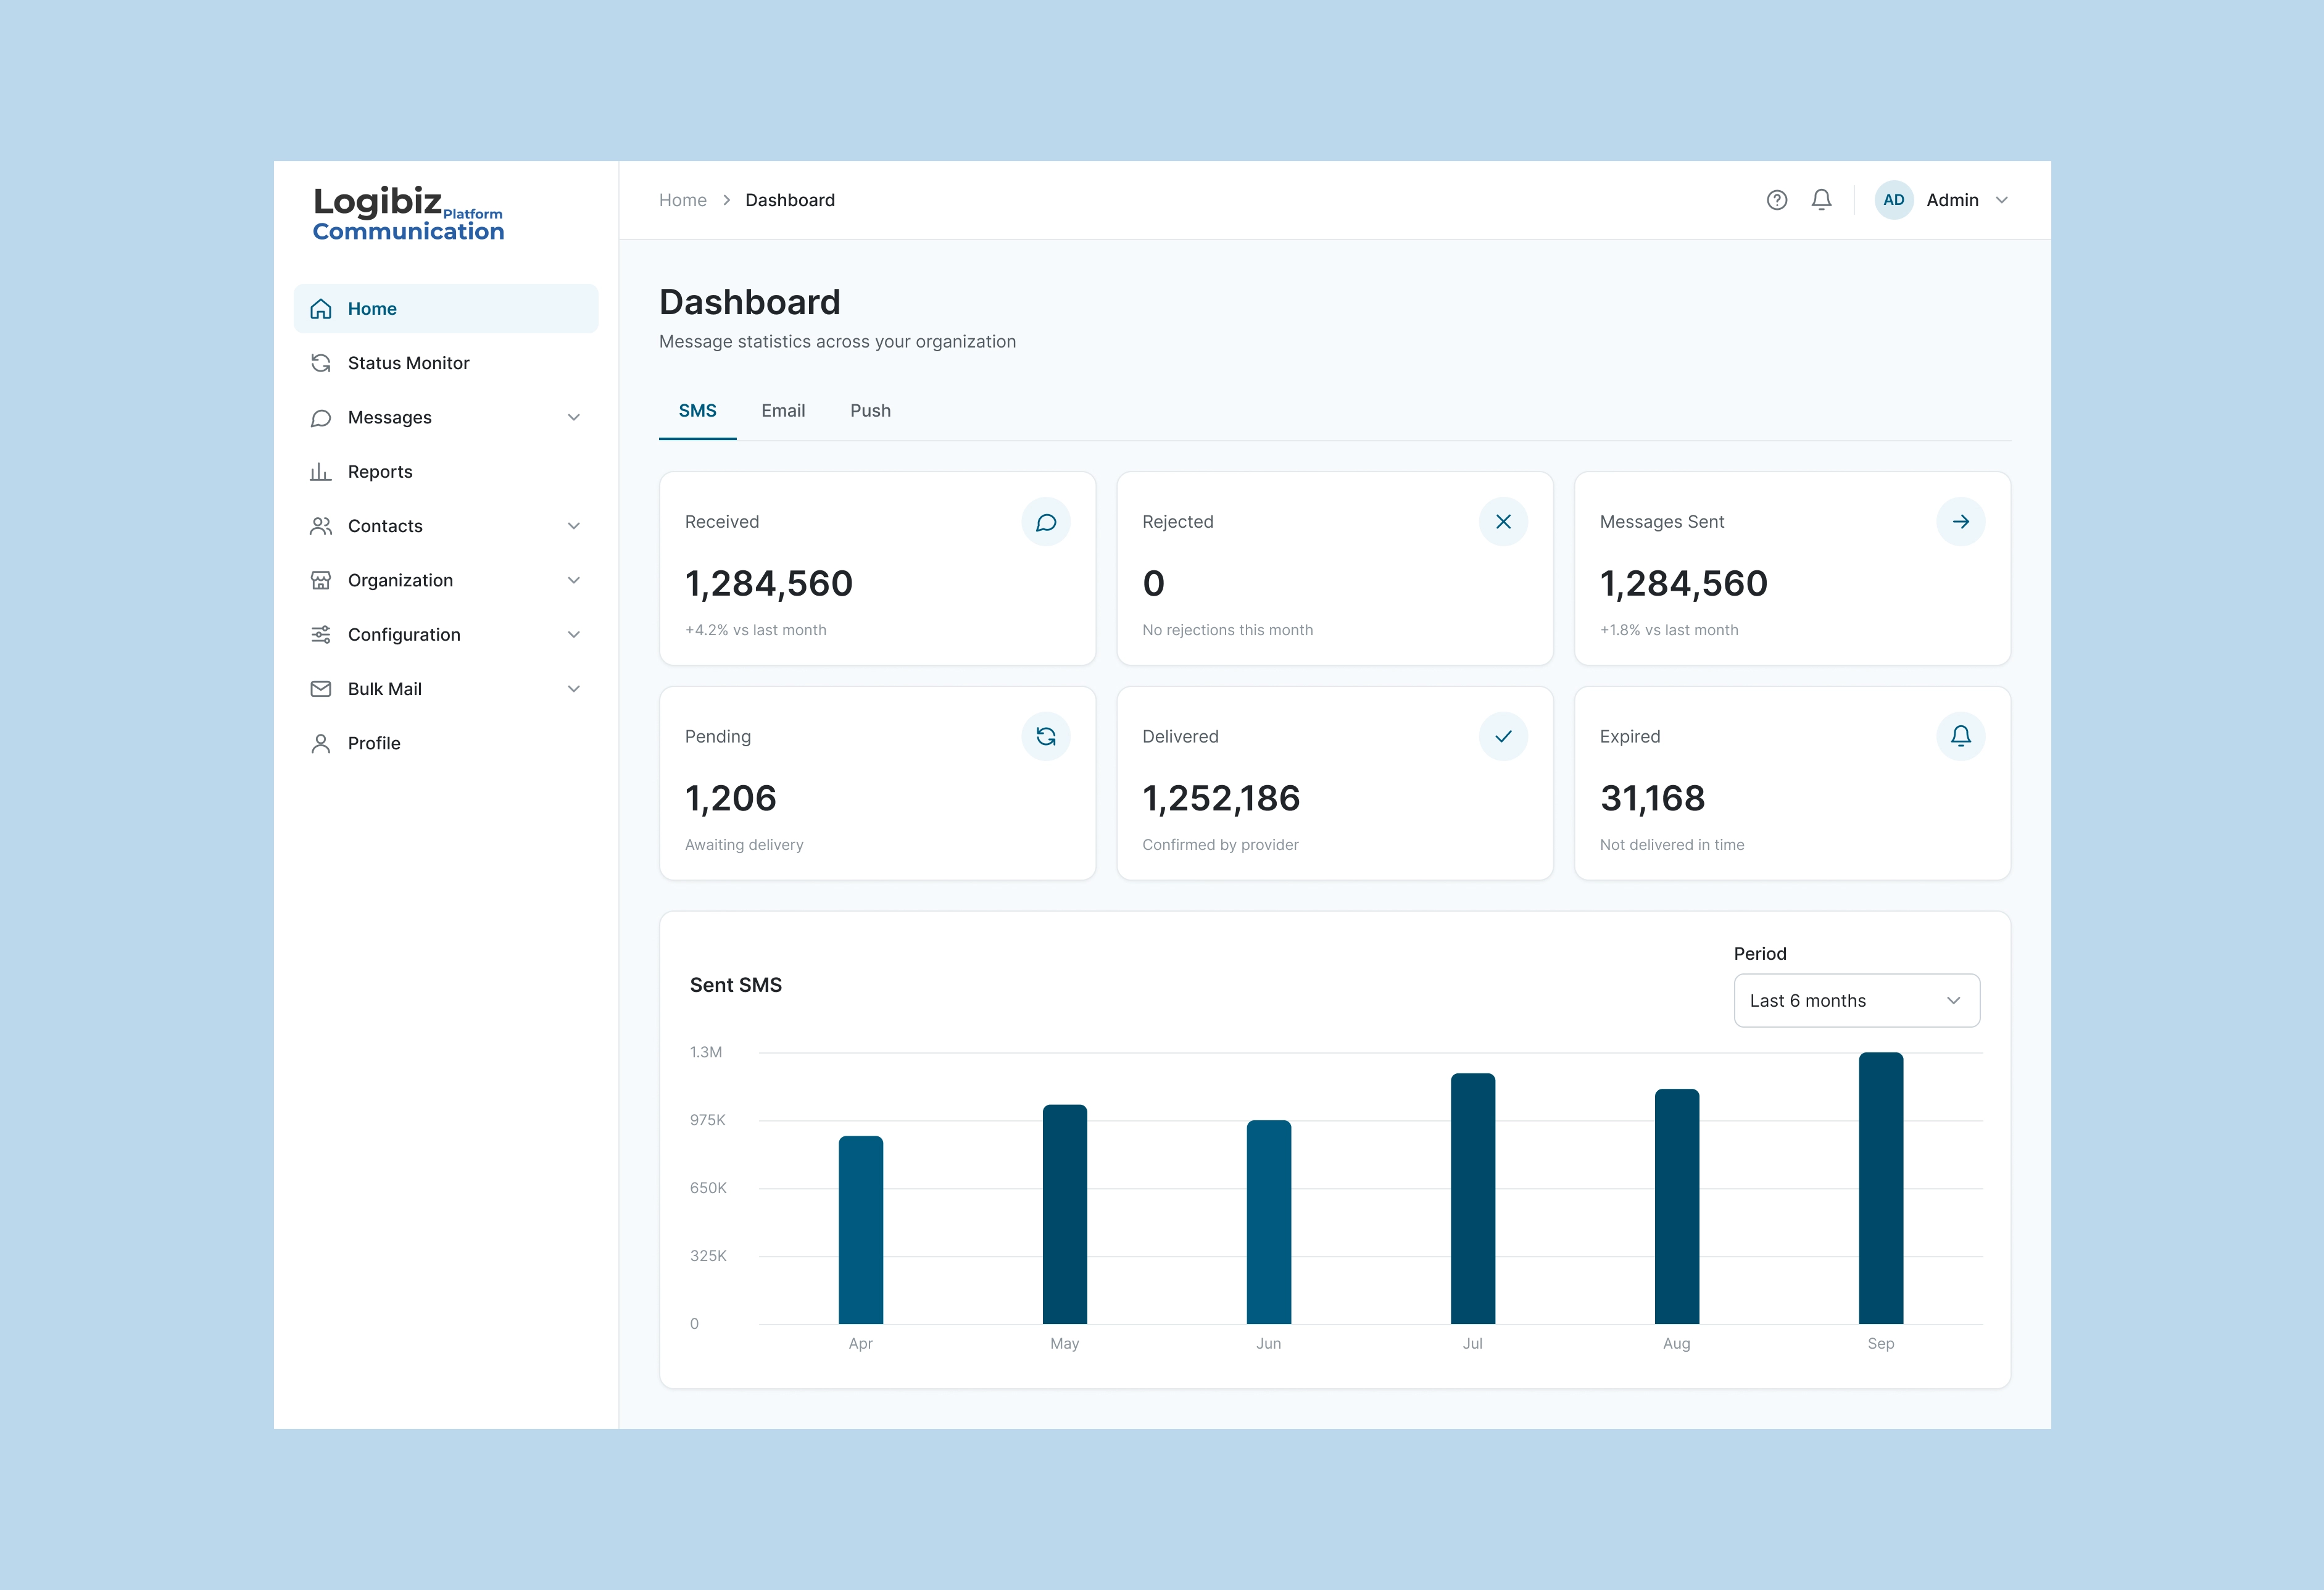Switch to the Push tab
This screenshot has width=2324, height=1590.
870,411
